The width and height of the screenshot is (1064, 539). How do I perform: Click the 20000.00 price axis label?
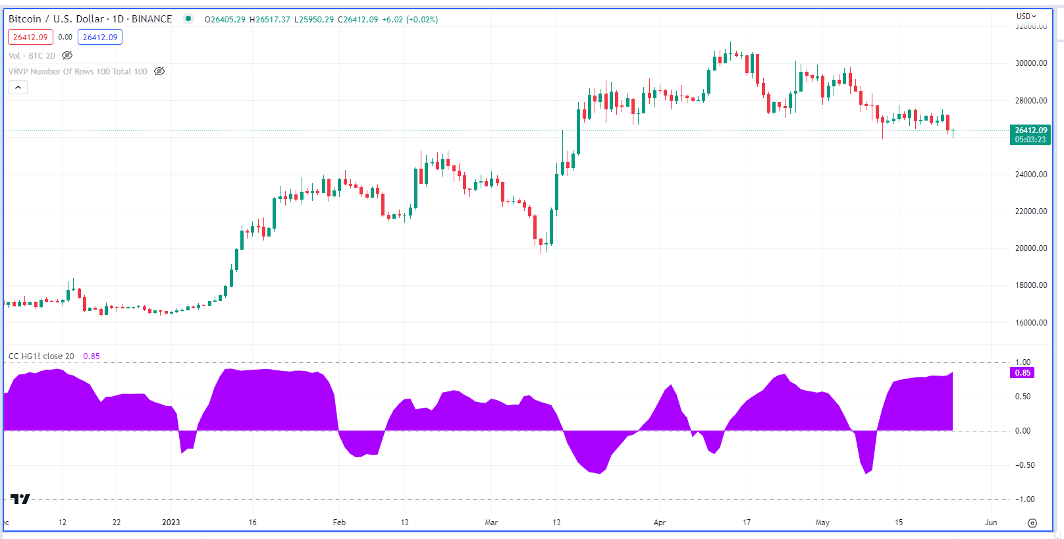point(1031,248)
